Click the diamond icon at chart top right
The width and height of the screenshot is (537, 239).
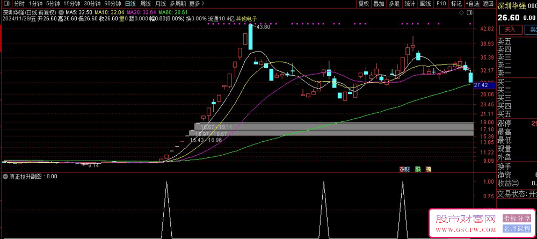click(461, 13)
